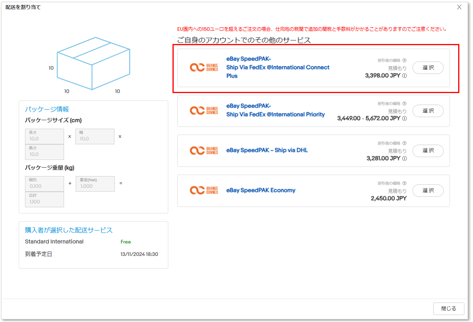Viewport: 473px width, 322px height.
Task: Click the 高さ height field
Action: (x=44, y=152)
